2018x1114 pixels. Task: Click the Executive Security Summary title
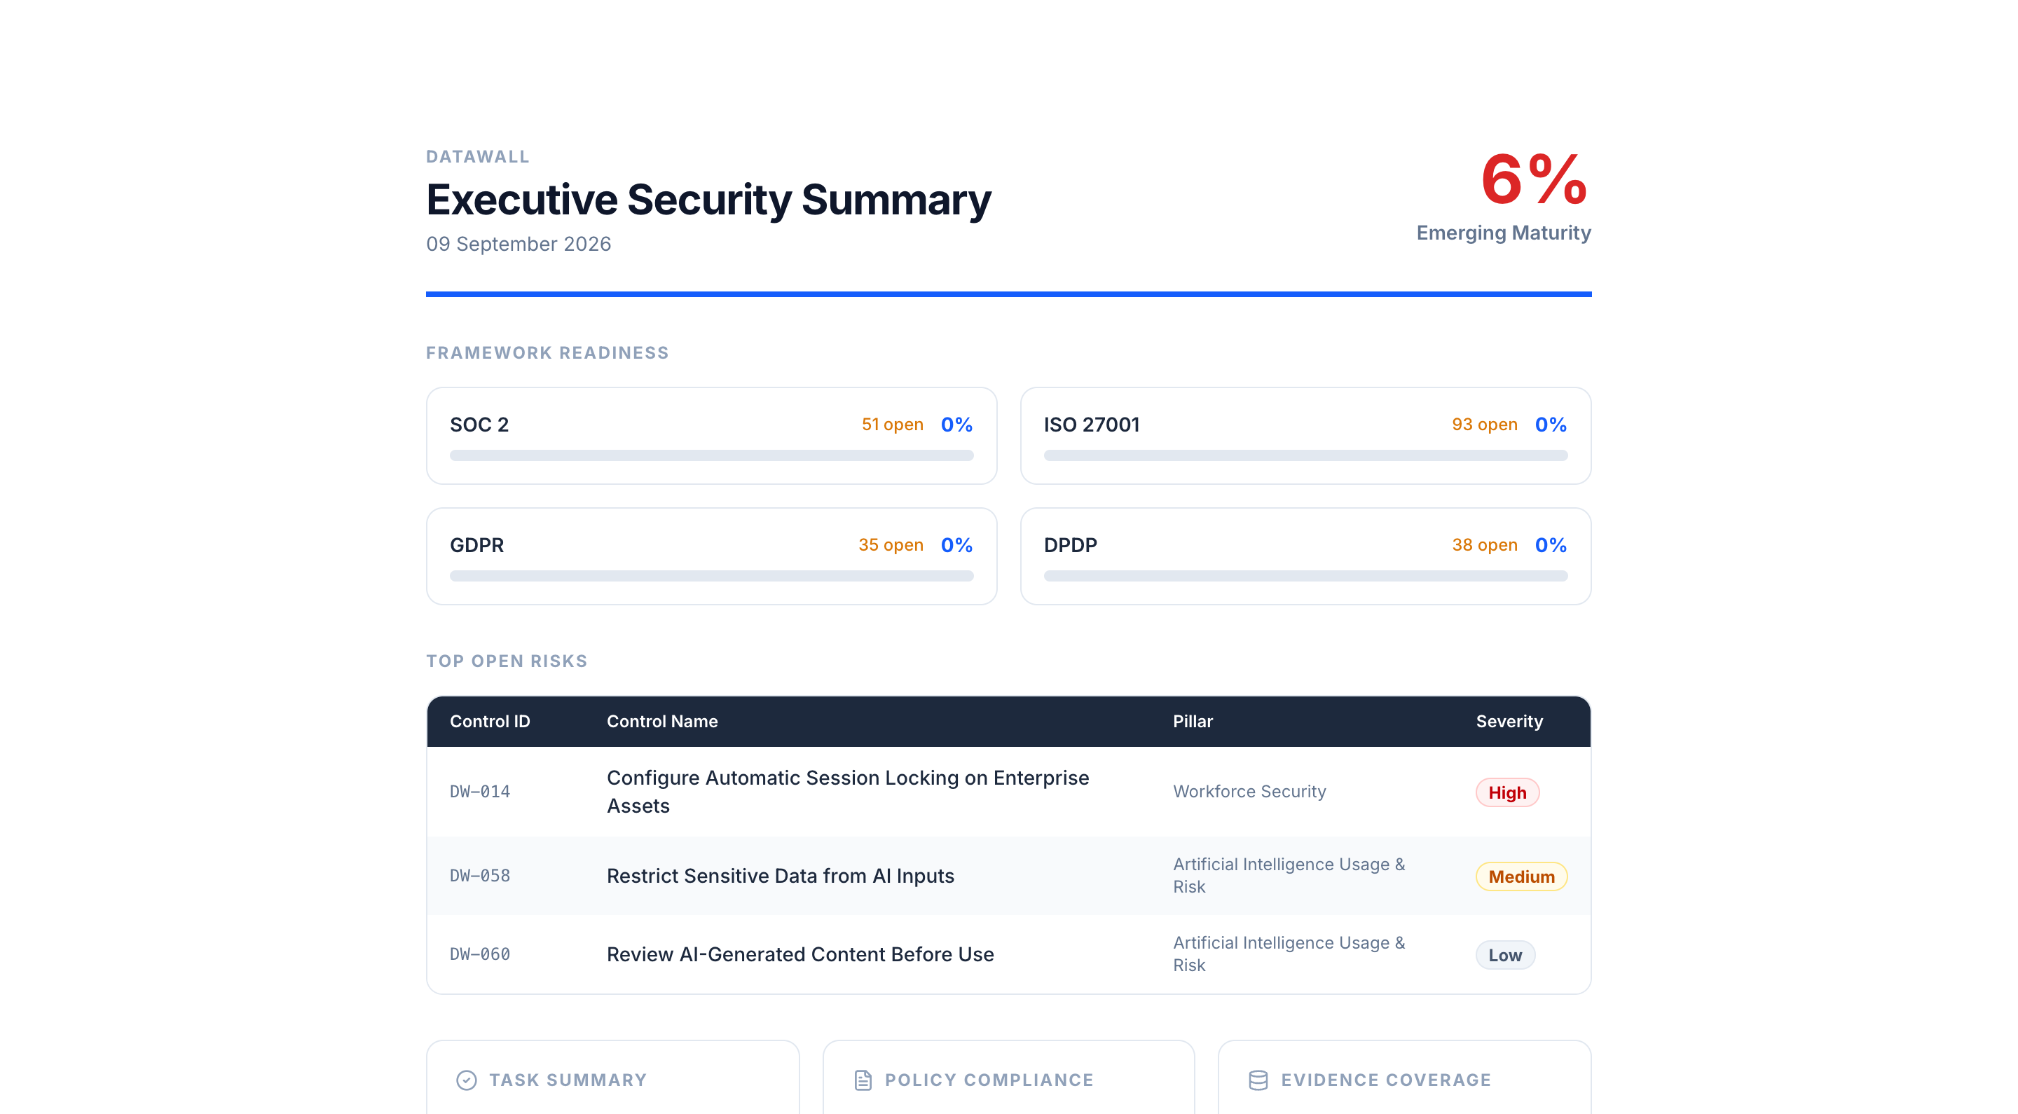(708, 199)
